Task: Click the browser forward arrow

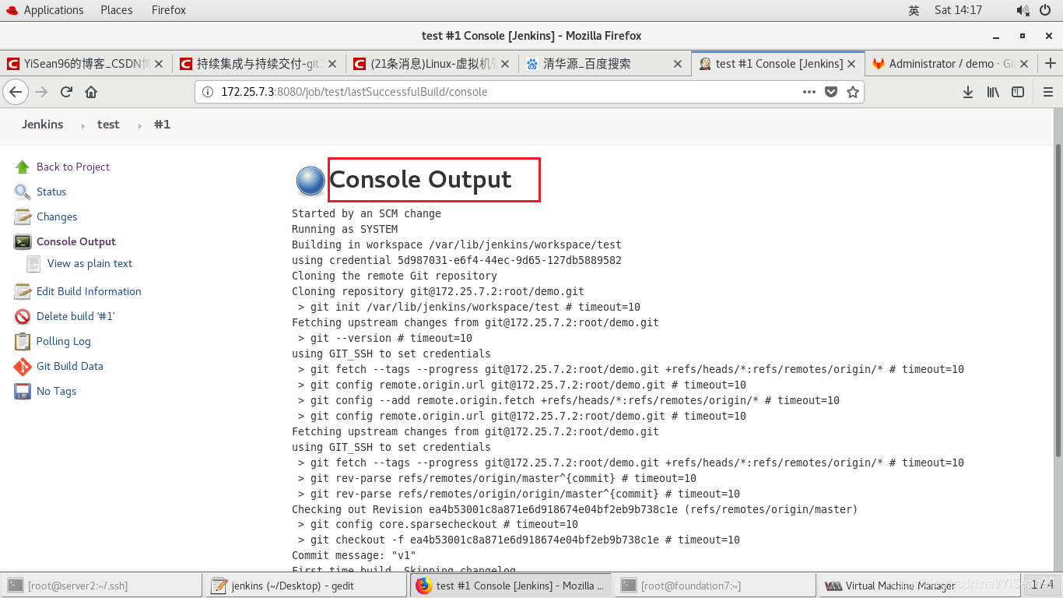Action: coord(41,92)
